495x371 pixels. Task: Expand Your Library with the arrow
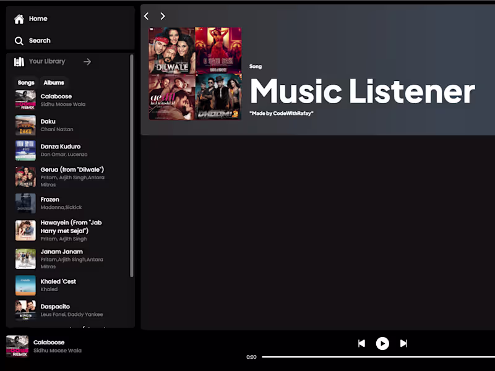87,61
